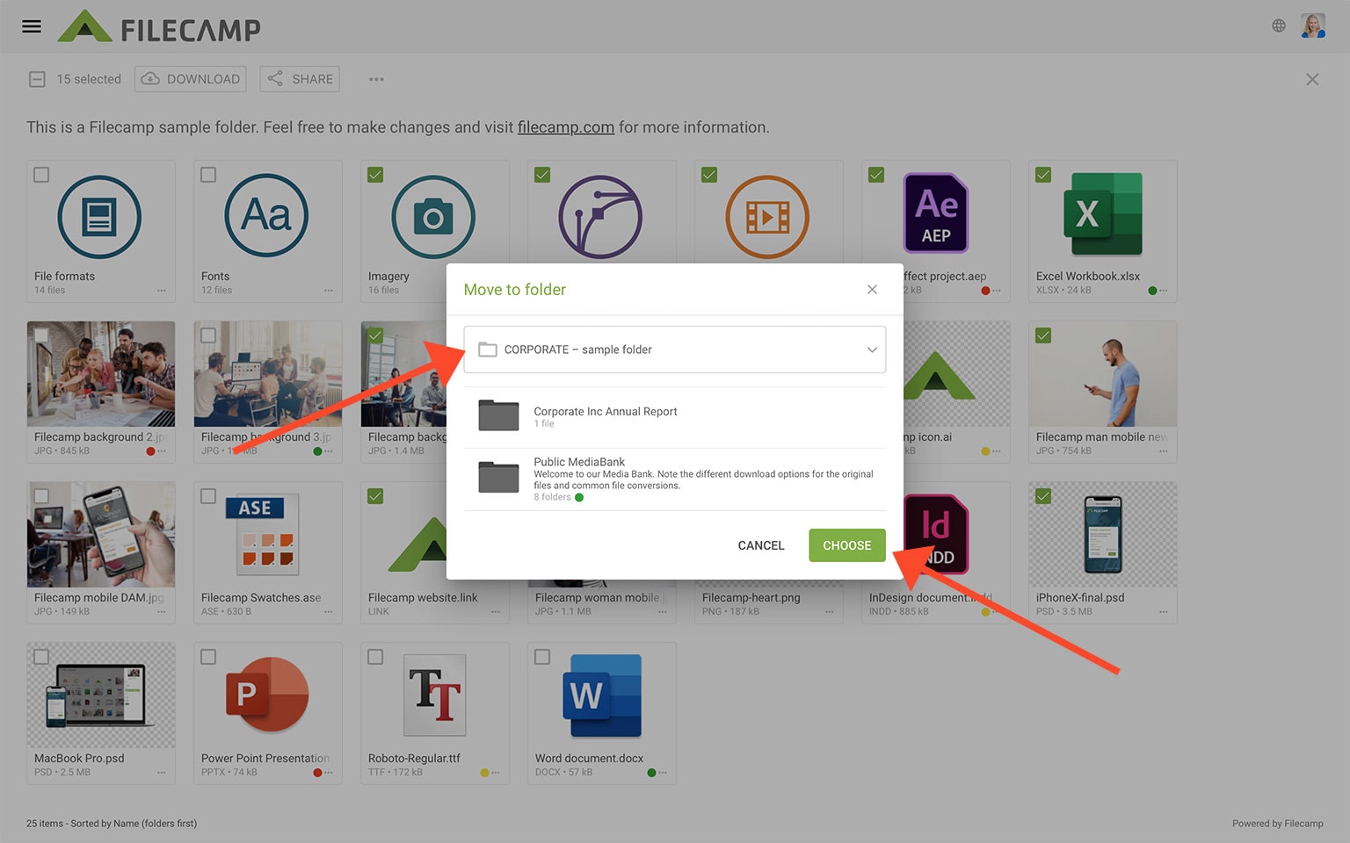Follow the filecamp.com link
Screen dimensions: 1350x843
[x=566, y=127]
